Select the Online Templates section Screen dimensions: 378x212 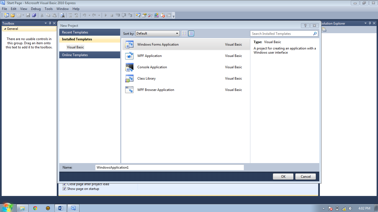[90, 55]
